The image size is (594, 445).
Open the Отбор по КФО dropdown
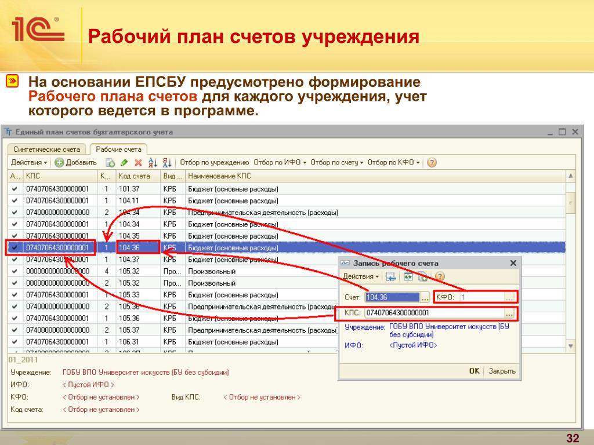point(394,162)
